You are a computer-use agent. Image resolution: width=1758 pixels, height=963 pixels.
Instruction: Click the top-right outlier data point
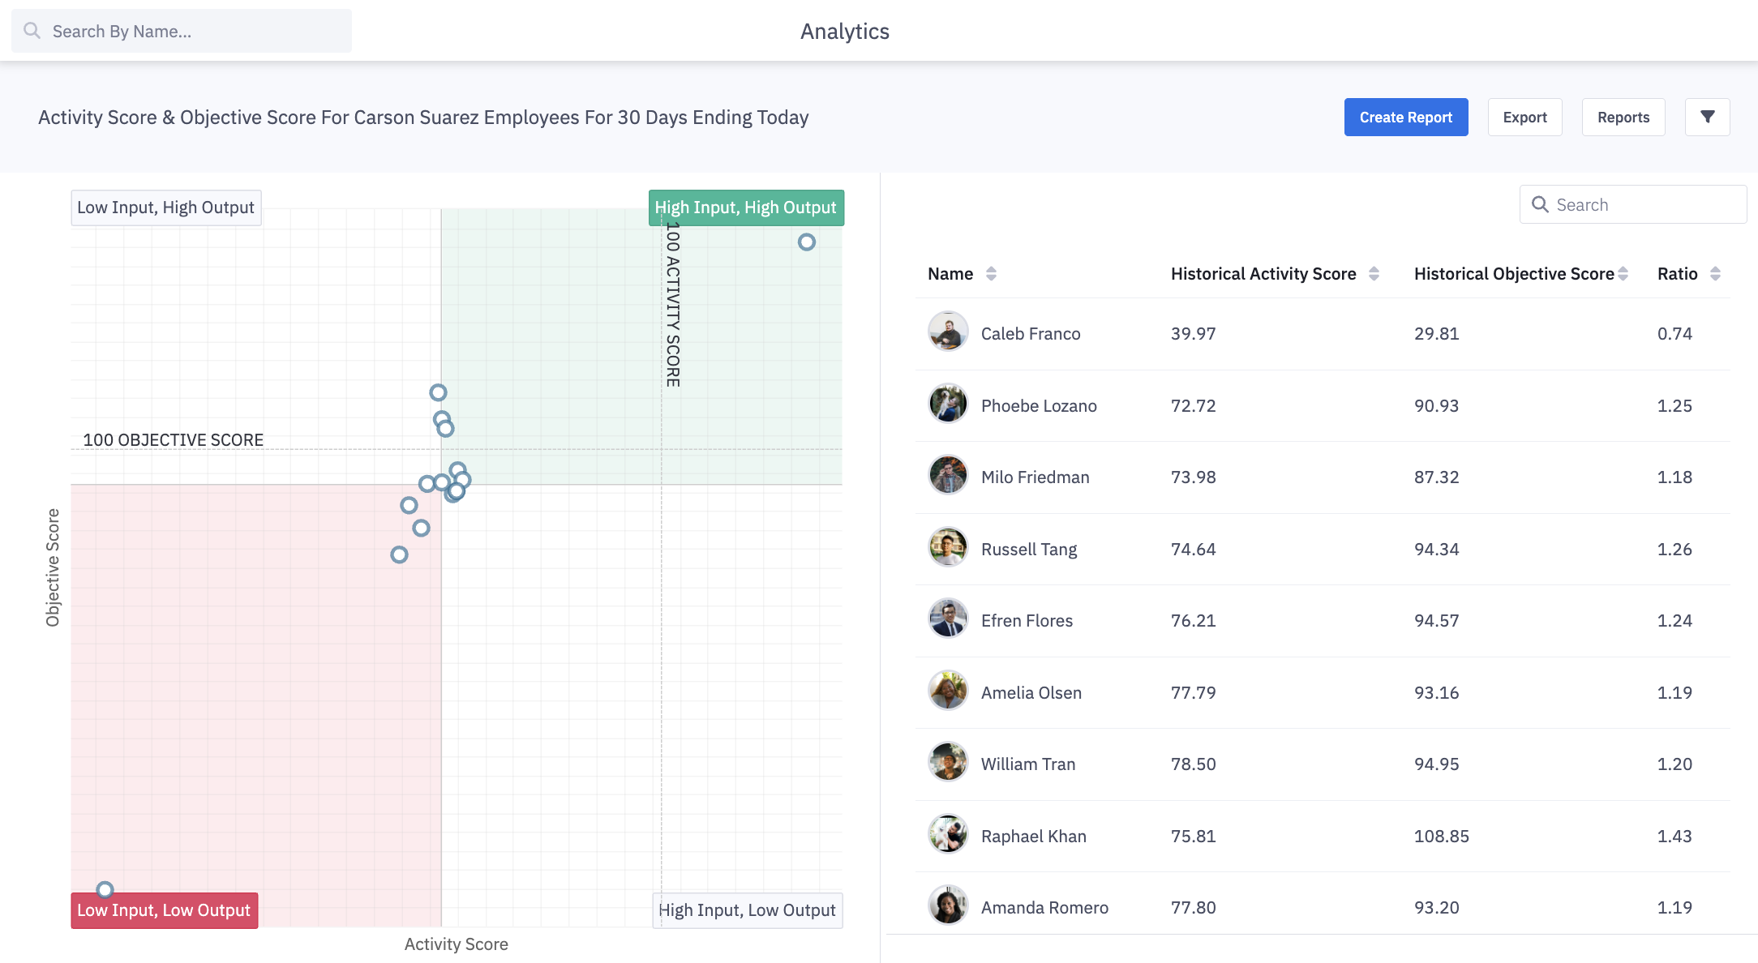806,242
